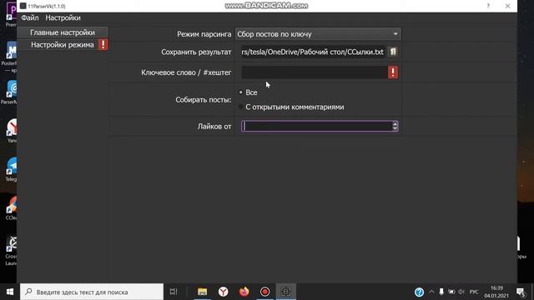Click red warning icon in keyword field

pyautogui.click(x=393, y=72)
